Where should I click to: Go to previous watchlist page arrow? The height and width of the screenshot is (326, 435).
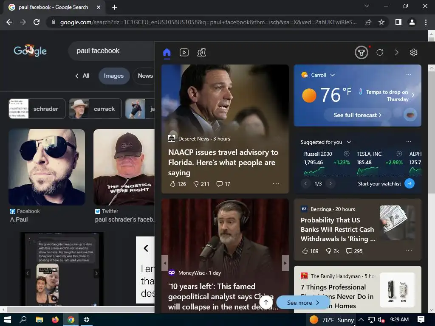(x=306, y=183)
